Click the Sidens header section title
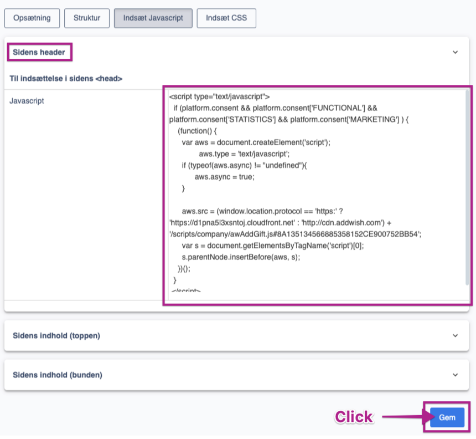 coord(39,52)
